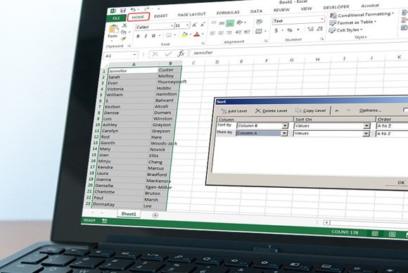Click the macro record icon beside READY
Viewport: 408px width, 273px height.
click(x=104, y=221)
